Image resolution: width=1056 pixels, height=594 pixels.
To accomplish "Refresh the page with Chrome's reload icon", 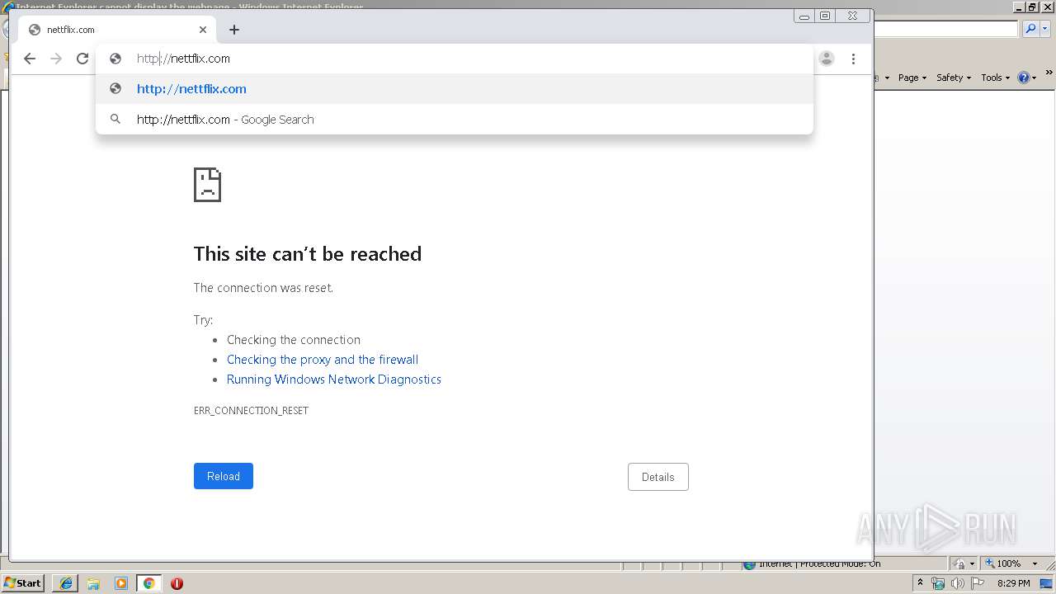I will 82,59.
